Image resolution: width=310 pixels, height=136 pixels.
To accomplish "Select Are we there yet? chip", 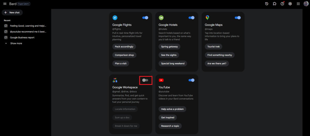I will pos(217,63).
